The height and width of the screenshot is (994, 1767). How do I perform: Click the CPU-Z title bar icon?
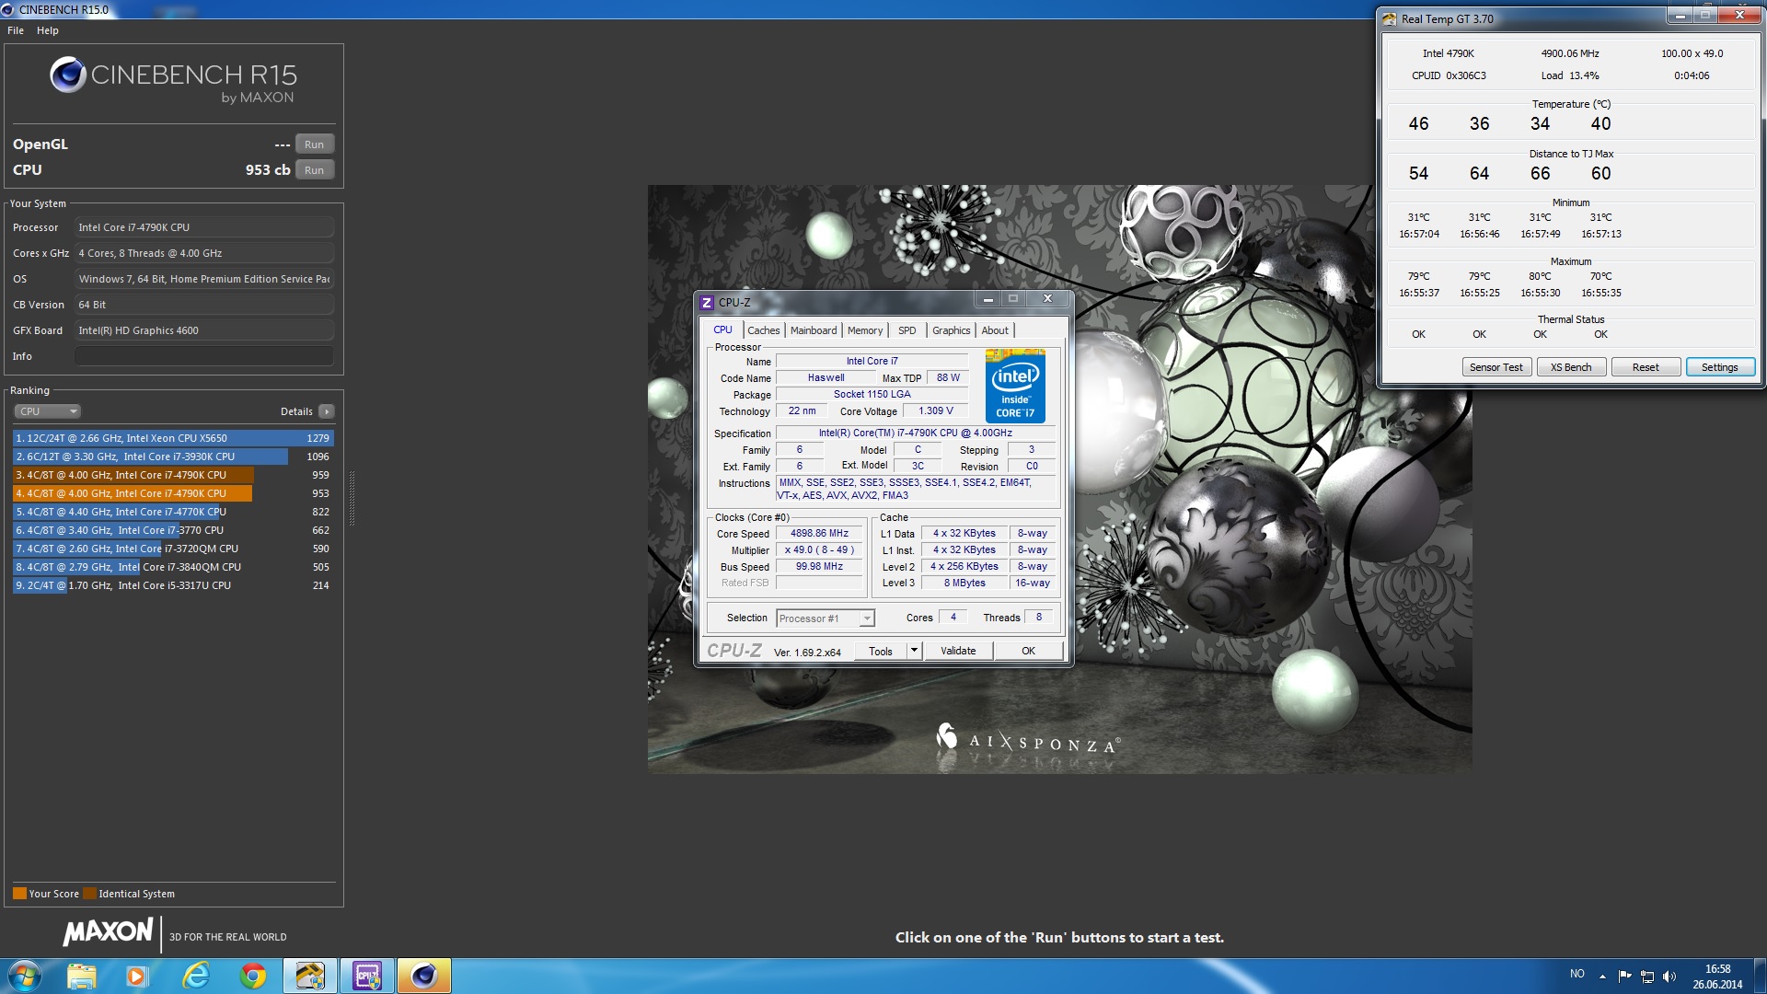(707, 302)
